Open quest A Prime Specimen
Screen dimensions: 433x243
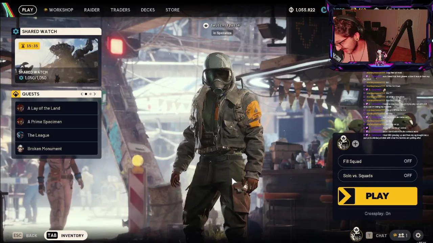point(56,122)
